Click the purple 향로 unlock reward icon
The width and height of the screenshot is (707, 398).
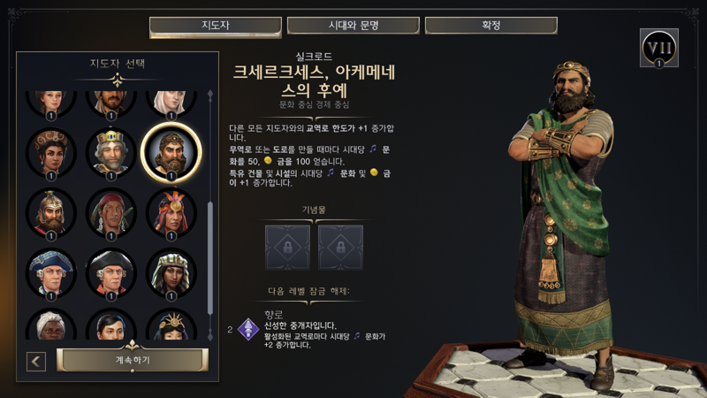point(248,329)
